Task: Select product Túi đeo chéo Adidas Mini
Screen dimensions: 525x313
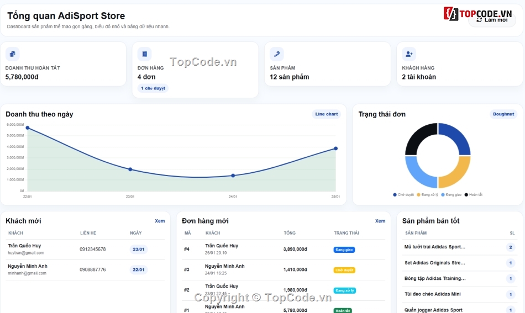Action: click(x=432, y=294)
